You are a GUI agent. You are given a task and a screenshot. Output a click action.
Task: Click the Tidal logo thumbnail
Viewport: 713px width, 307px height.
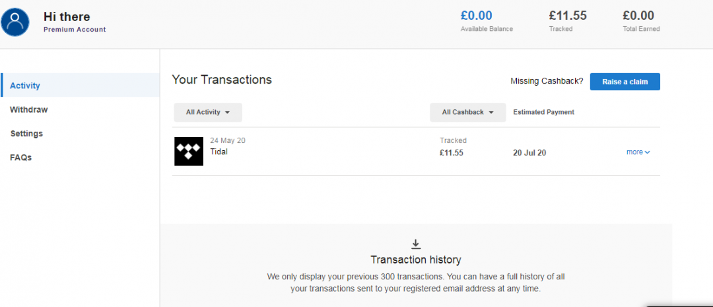[189, 152]
